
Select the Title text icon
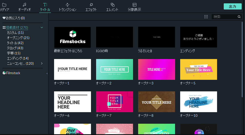(45, 5)
